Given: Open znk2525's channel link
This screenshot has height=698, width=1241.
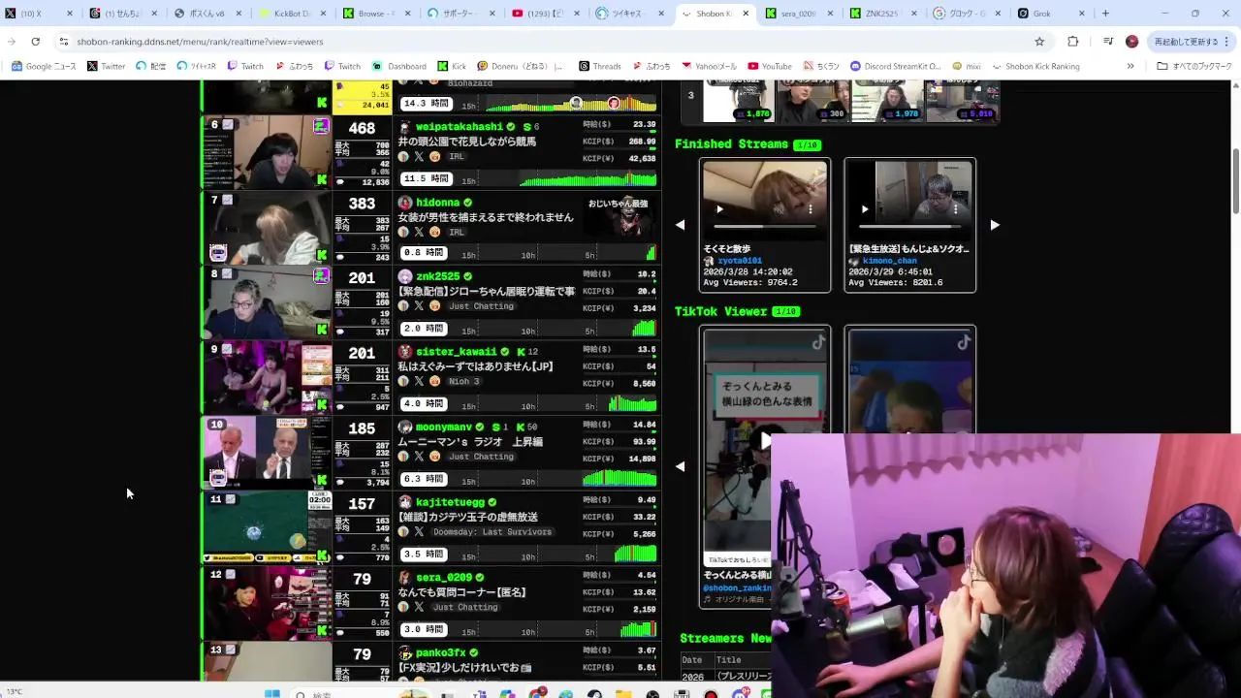Looking at the screenshot, I should 437,277.
